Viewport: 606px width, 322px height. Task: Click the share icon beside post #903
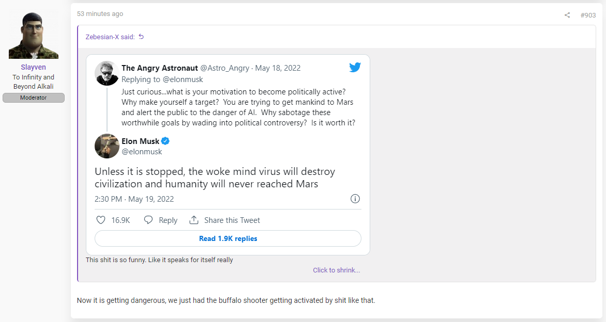(x=567, y=15)
